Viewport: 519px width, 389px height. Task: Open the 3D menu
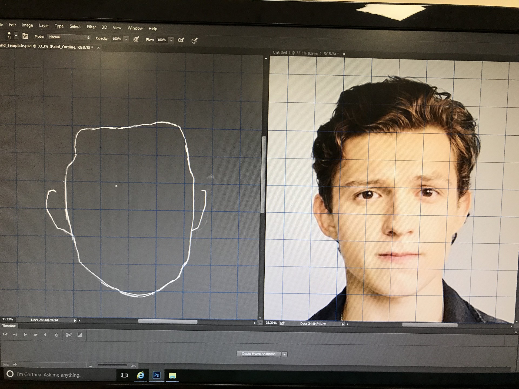tap(104, 27)
